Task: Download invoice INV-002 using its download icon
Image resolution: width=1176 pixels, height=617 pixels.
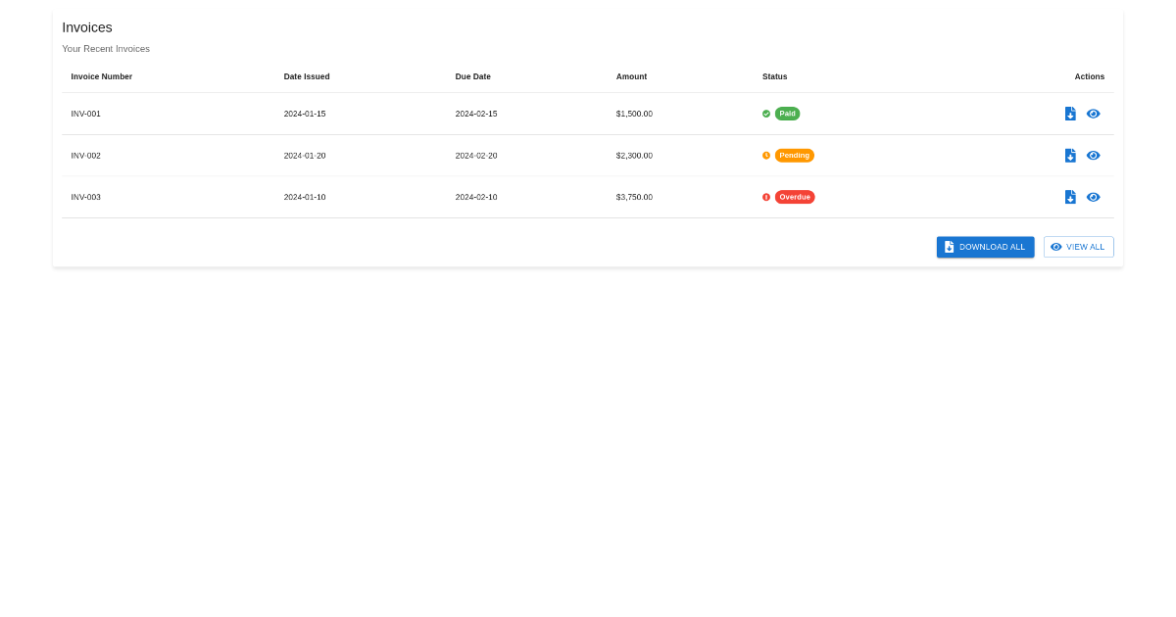Action: coord(1070,155)
